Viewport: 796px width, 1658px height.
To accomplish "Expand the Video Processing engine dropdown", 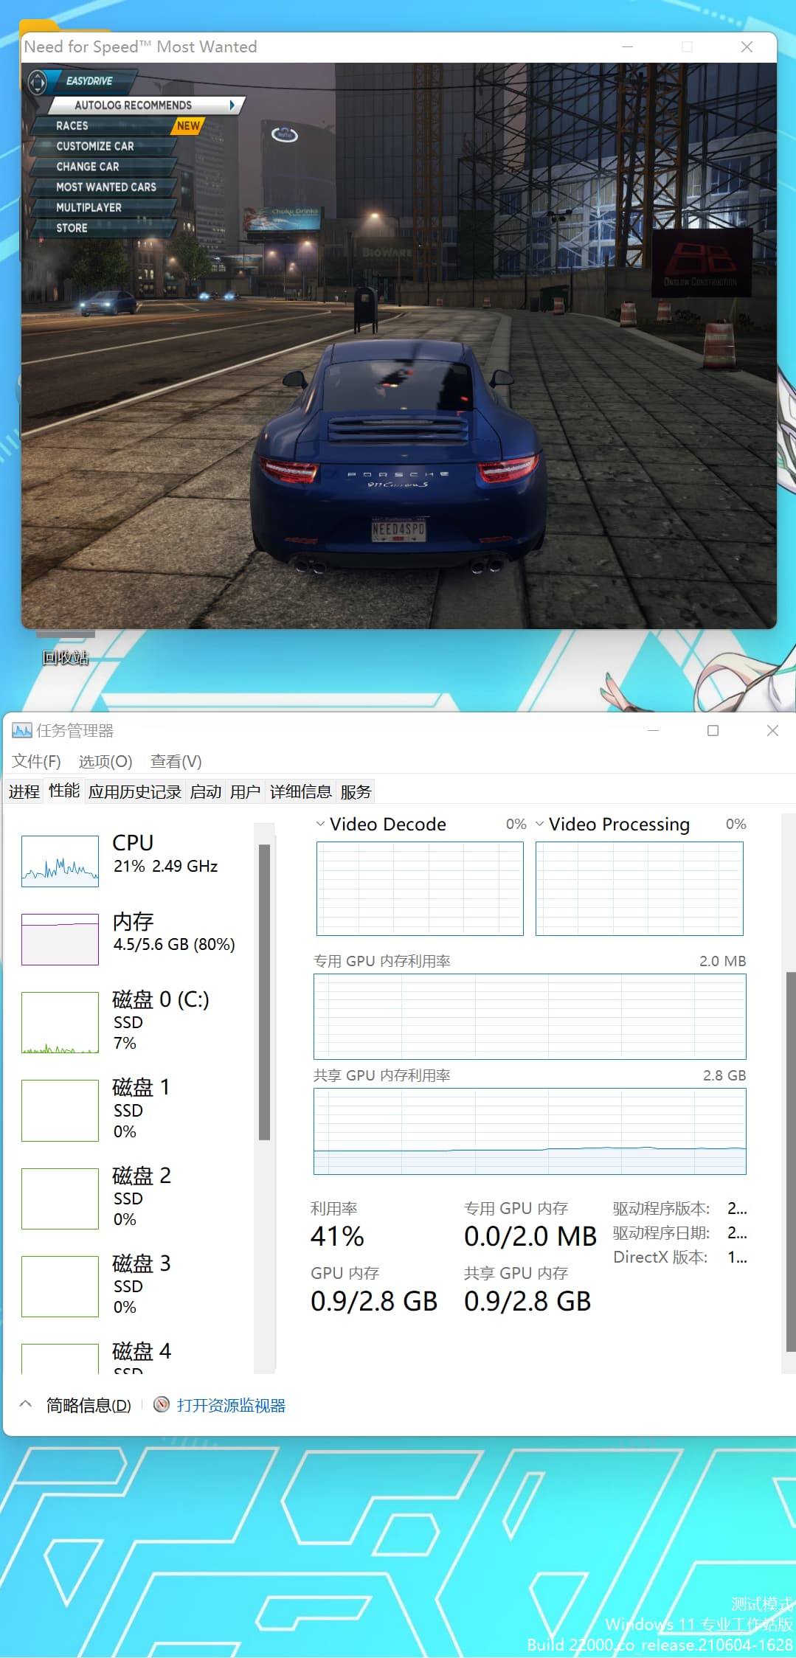I will click(x=539, y=824).
